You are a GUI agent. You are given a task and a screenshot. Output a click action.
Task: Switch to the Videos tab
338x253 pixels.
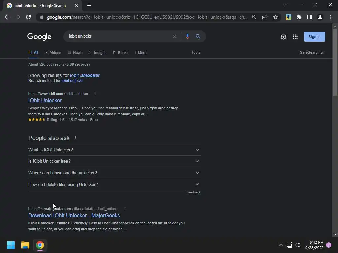(53, 52)
